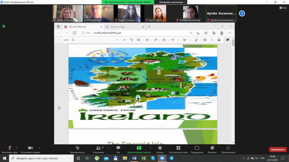Click Add text icon in PDF toolbar

(x=164, y=40)
